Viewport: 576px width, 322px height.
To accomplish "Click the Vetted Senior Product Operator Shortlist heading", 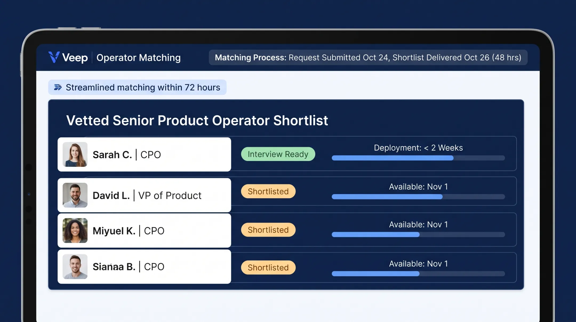I will point(197,120).
